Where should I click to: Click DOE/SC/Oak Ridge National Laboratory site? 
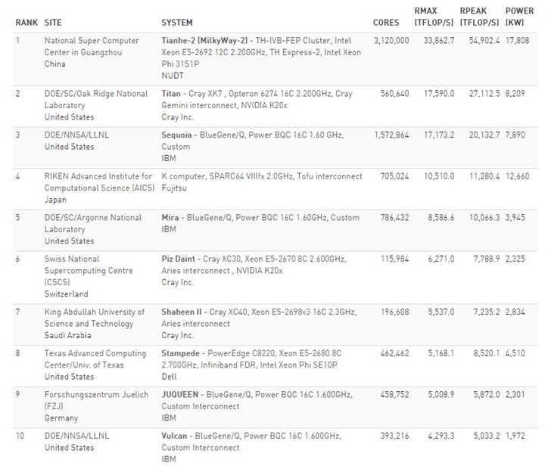pyautogui.click(x=96, y=99)
